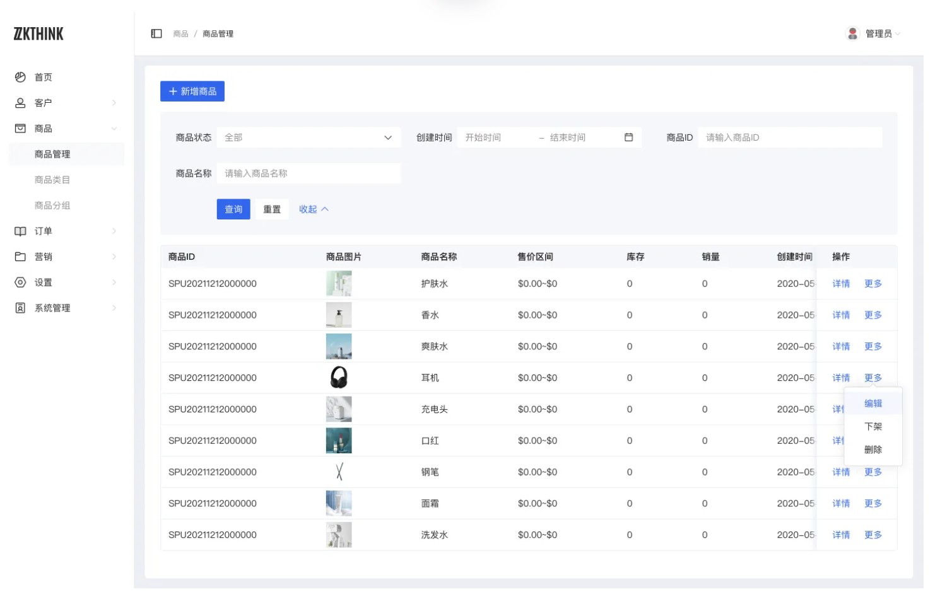The height and width of the screenshot is (599, 940).
Task: Click the ZKTHINK logo
Action: (x=38, y=34)
